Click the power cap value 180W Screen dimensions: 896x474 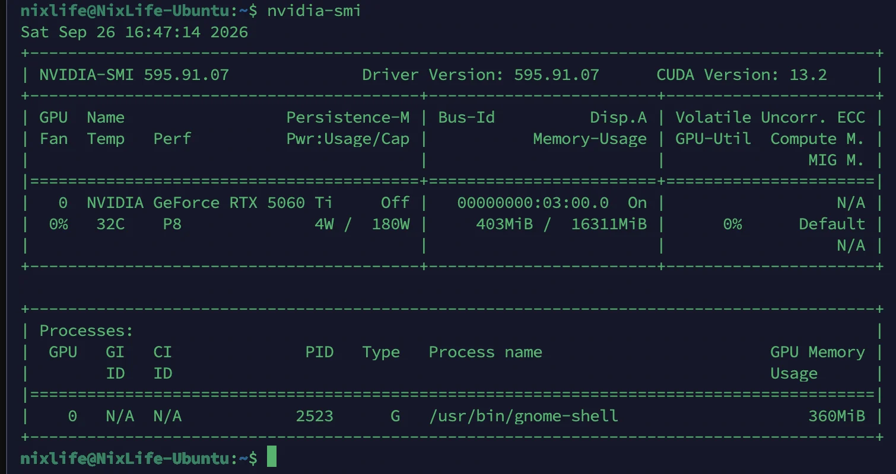pyautogui.click(x=390, y=224)
